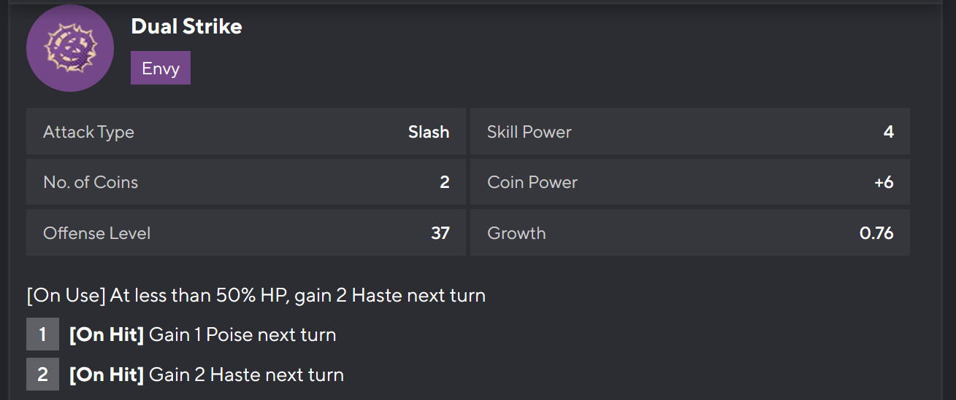Click the Attack Type label
This screenshot has height=400, width=956.
(88, 132)
